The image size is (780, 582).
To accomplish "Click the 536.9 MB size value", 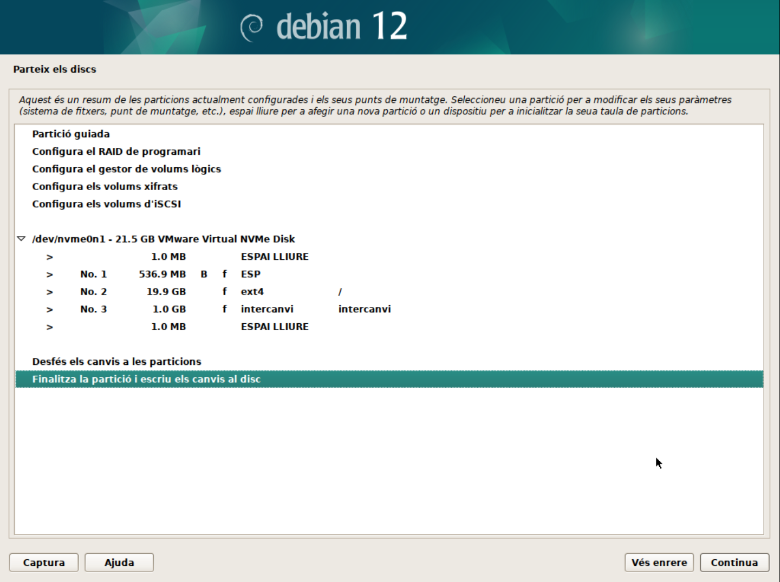I will [x=162, y=274].
